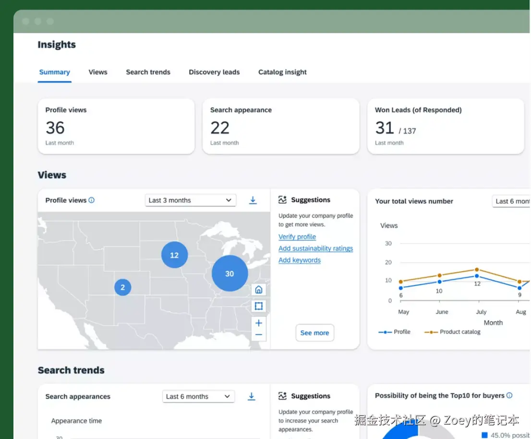Click the 'Insights' page heading
Screen dimensions: 531x439
click(57, 45)
